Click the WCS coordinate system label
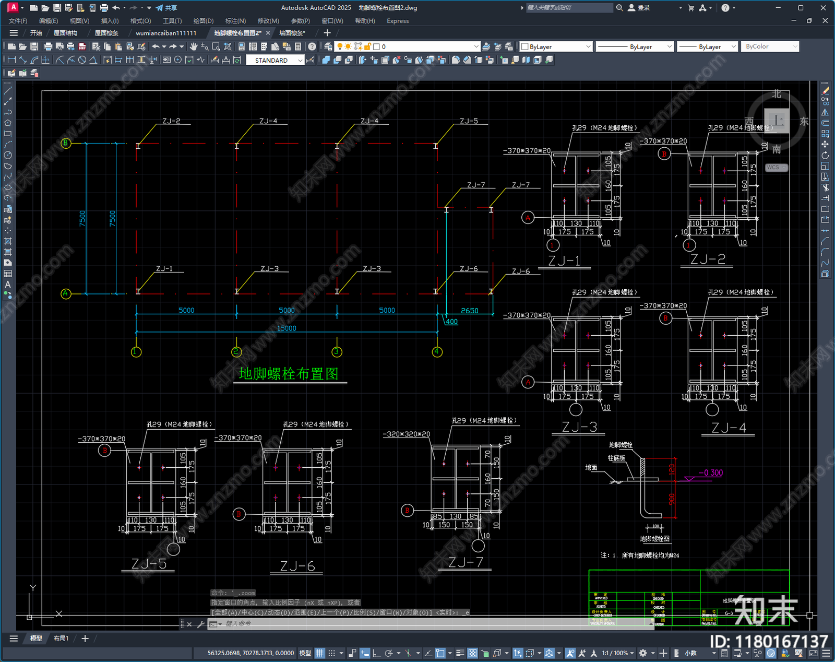Image resolution: width=835 pixels, height=662 pixels. (777, 168)
